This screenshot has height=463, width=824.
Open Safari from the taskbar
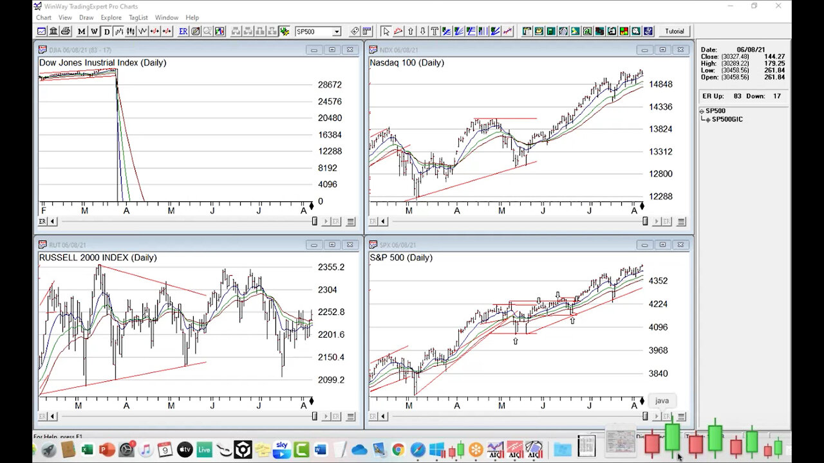(x=418, y=449)
